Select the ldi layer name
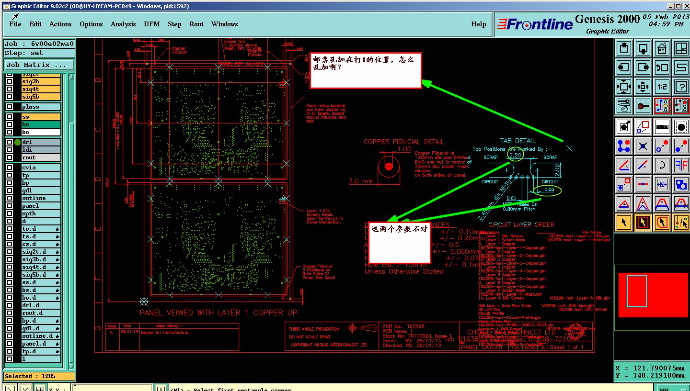Viewport: 690px width, 391px height. coord(41,150)
